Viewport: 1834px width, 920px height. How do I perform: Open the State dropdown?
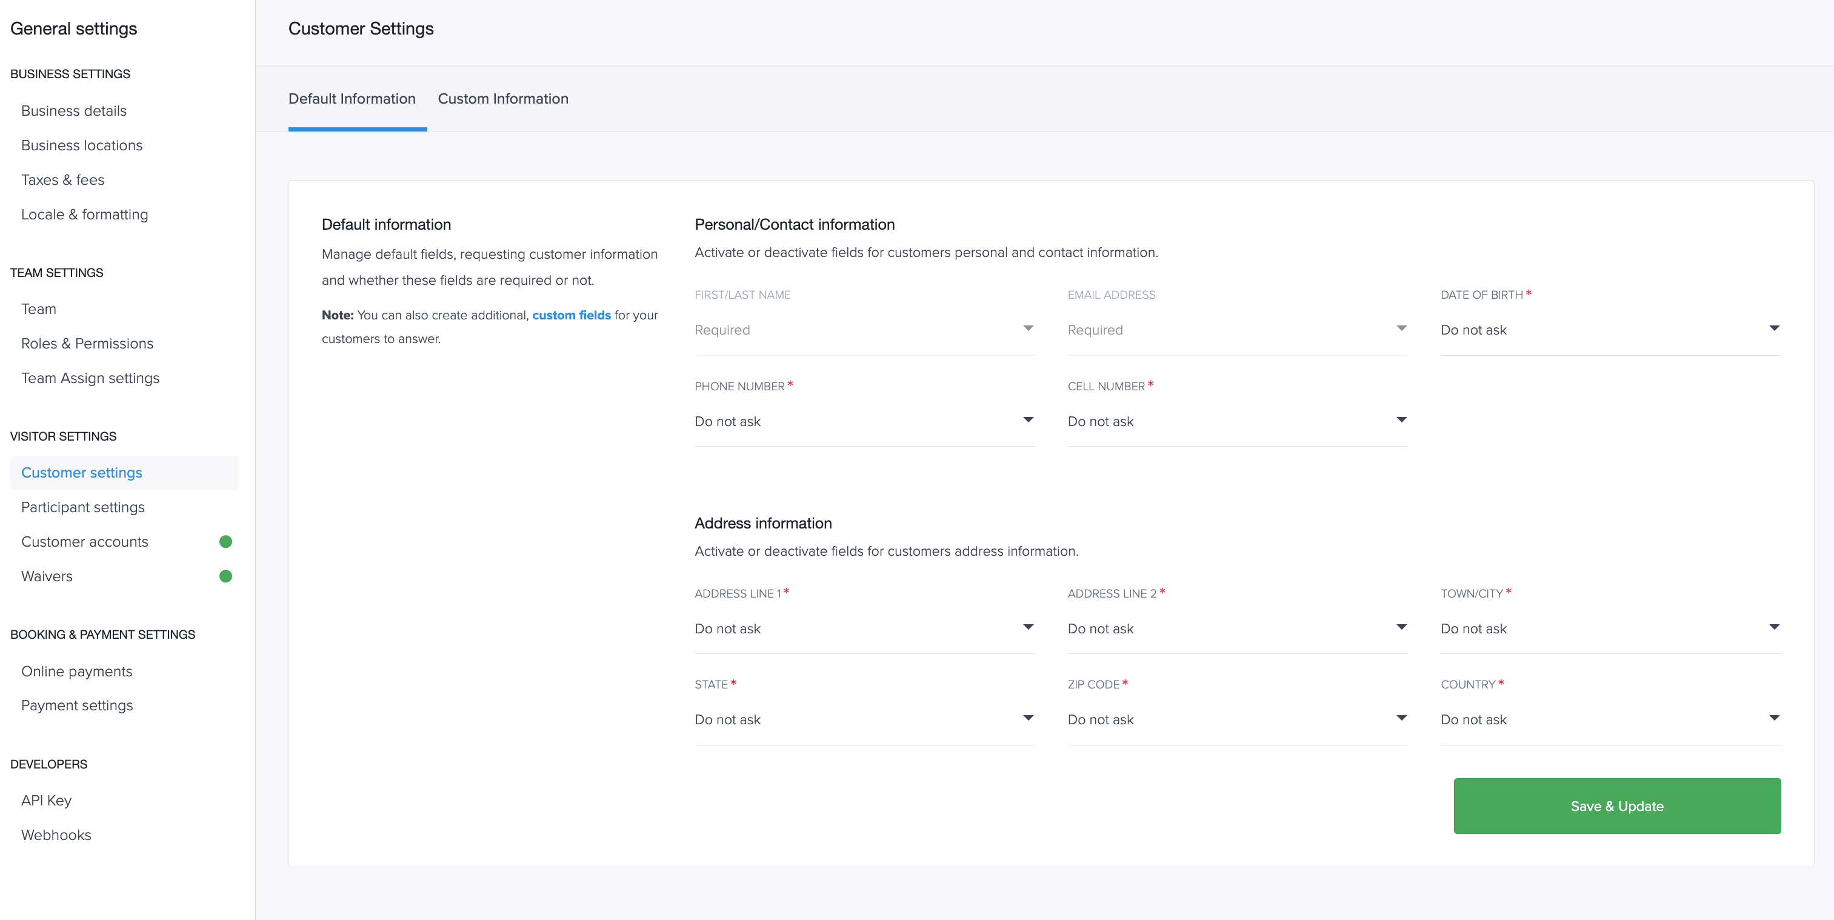864,719
